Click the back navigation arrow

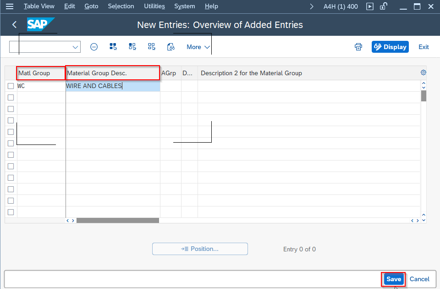pos(14,24)
